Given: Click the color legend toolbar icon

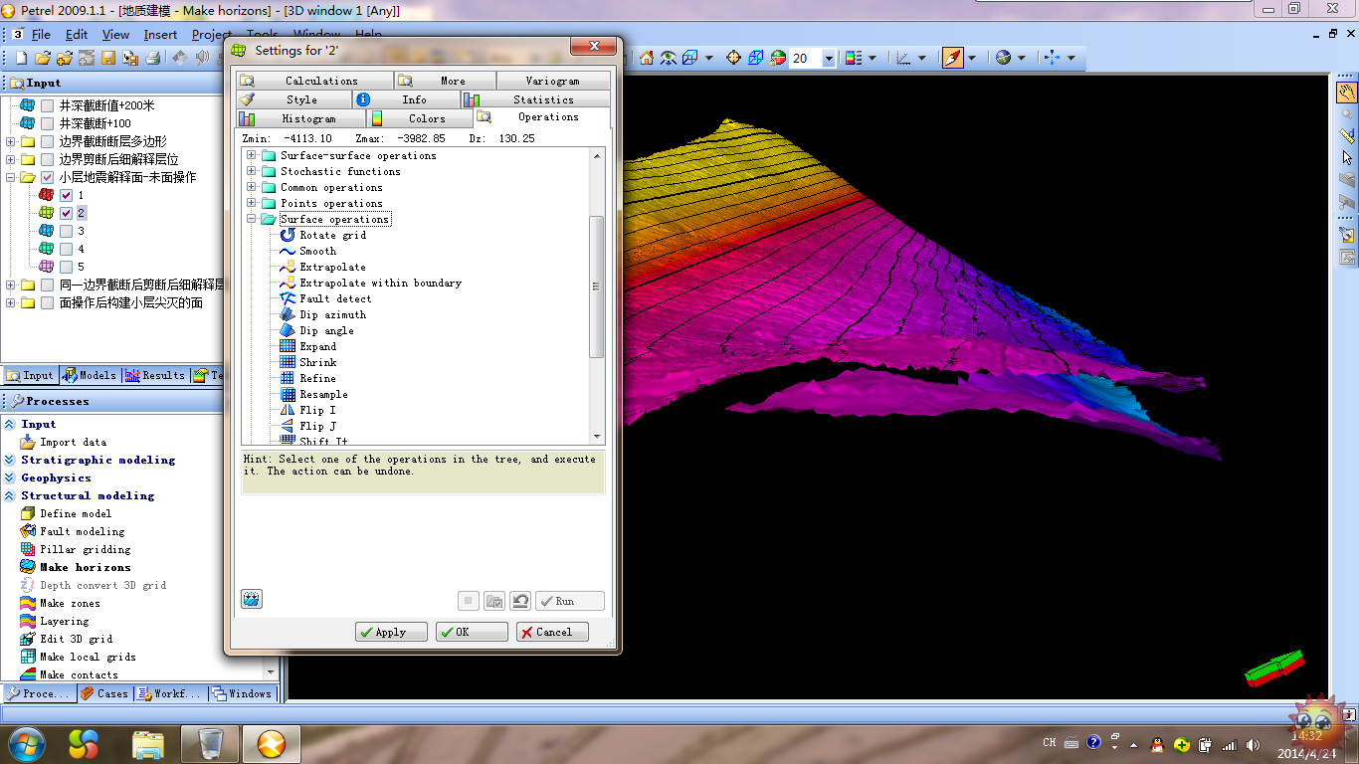Looking at the screenshot, I should pyautogui.click(x=853, y=58).
